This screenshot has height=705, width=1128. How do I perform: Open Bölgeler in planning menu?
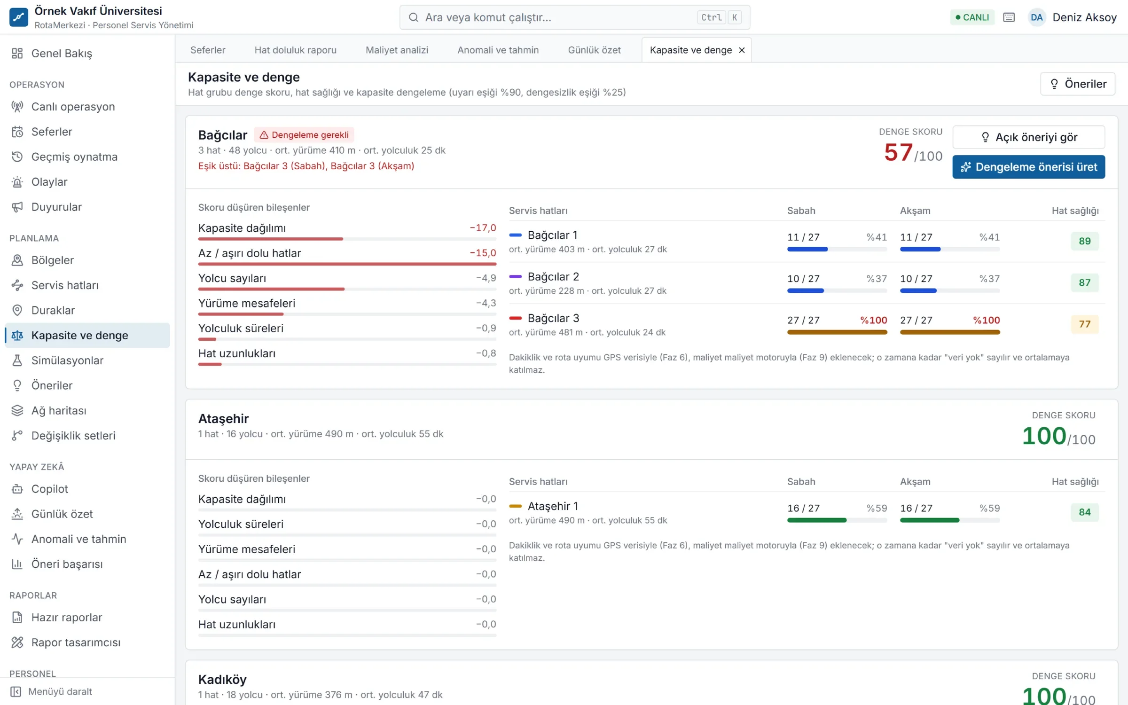(x=87, y=260)
